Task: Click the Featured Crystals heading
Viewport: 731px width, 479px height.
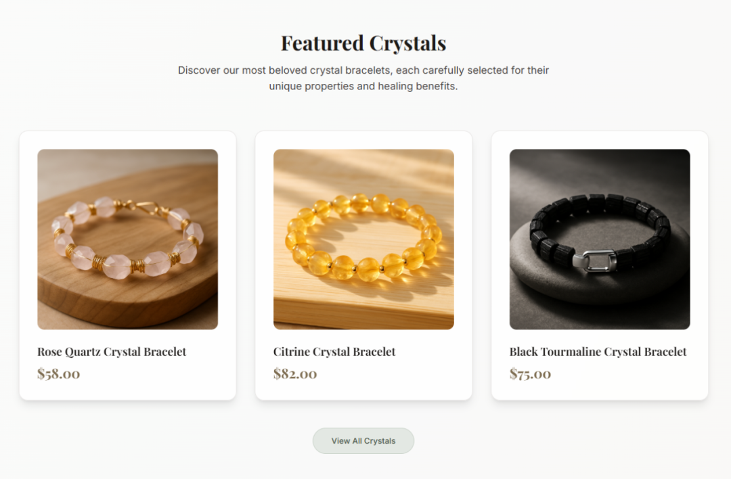Action: coord(363,43)
